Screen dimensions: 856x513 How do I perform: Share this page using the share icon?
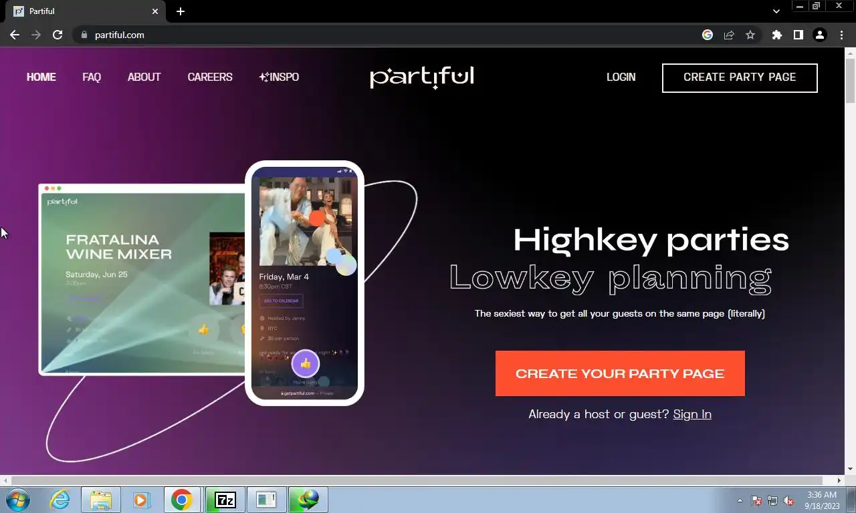[729, 35]
